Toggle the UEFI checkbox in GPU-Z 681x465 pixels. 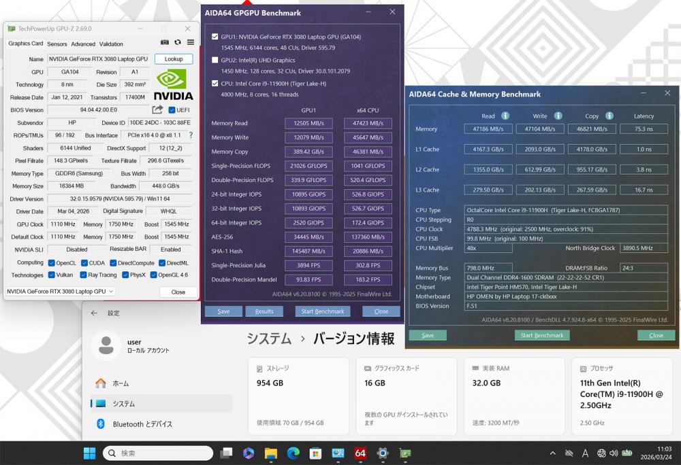pos(172,110)
